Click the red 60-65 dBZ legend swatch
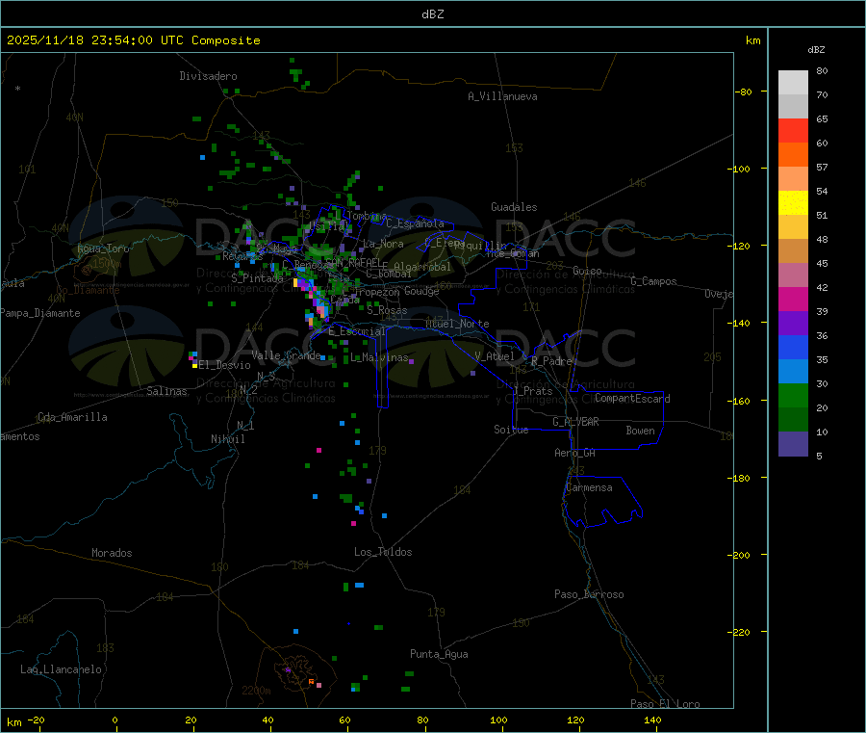The height and width of the screenshot is (733, 866). point(793,130)
